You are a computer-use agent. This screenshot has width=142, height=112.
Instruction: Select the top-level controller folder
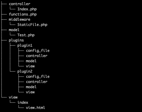tap(20, 4)
